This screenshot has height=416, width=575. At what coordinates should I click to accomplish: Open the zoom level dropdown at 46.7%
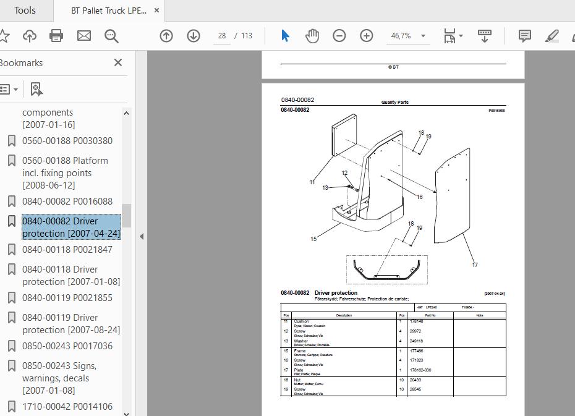point(423,36)
